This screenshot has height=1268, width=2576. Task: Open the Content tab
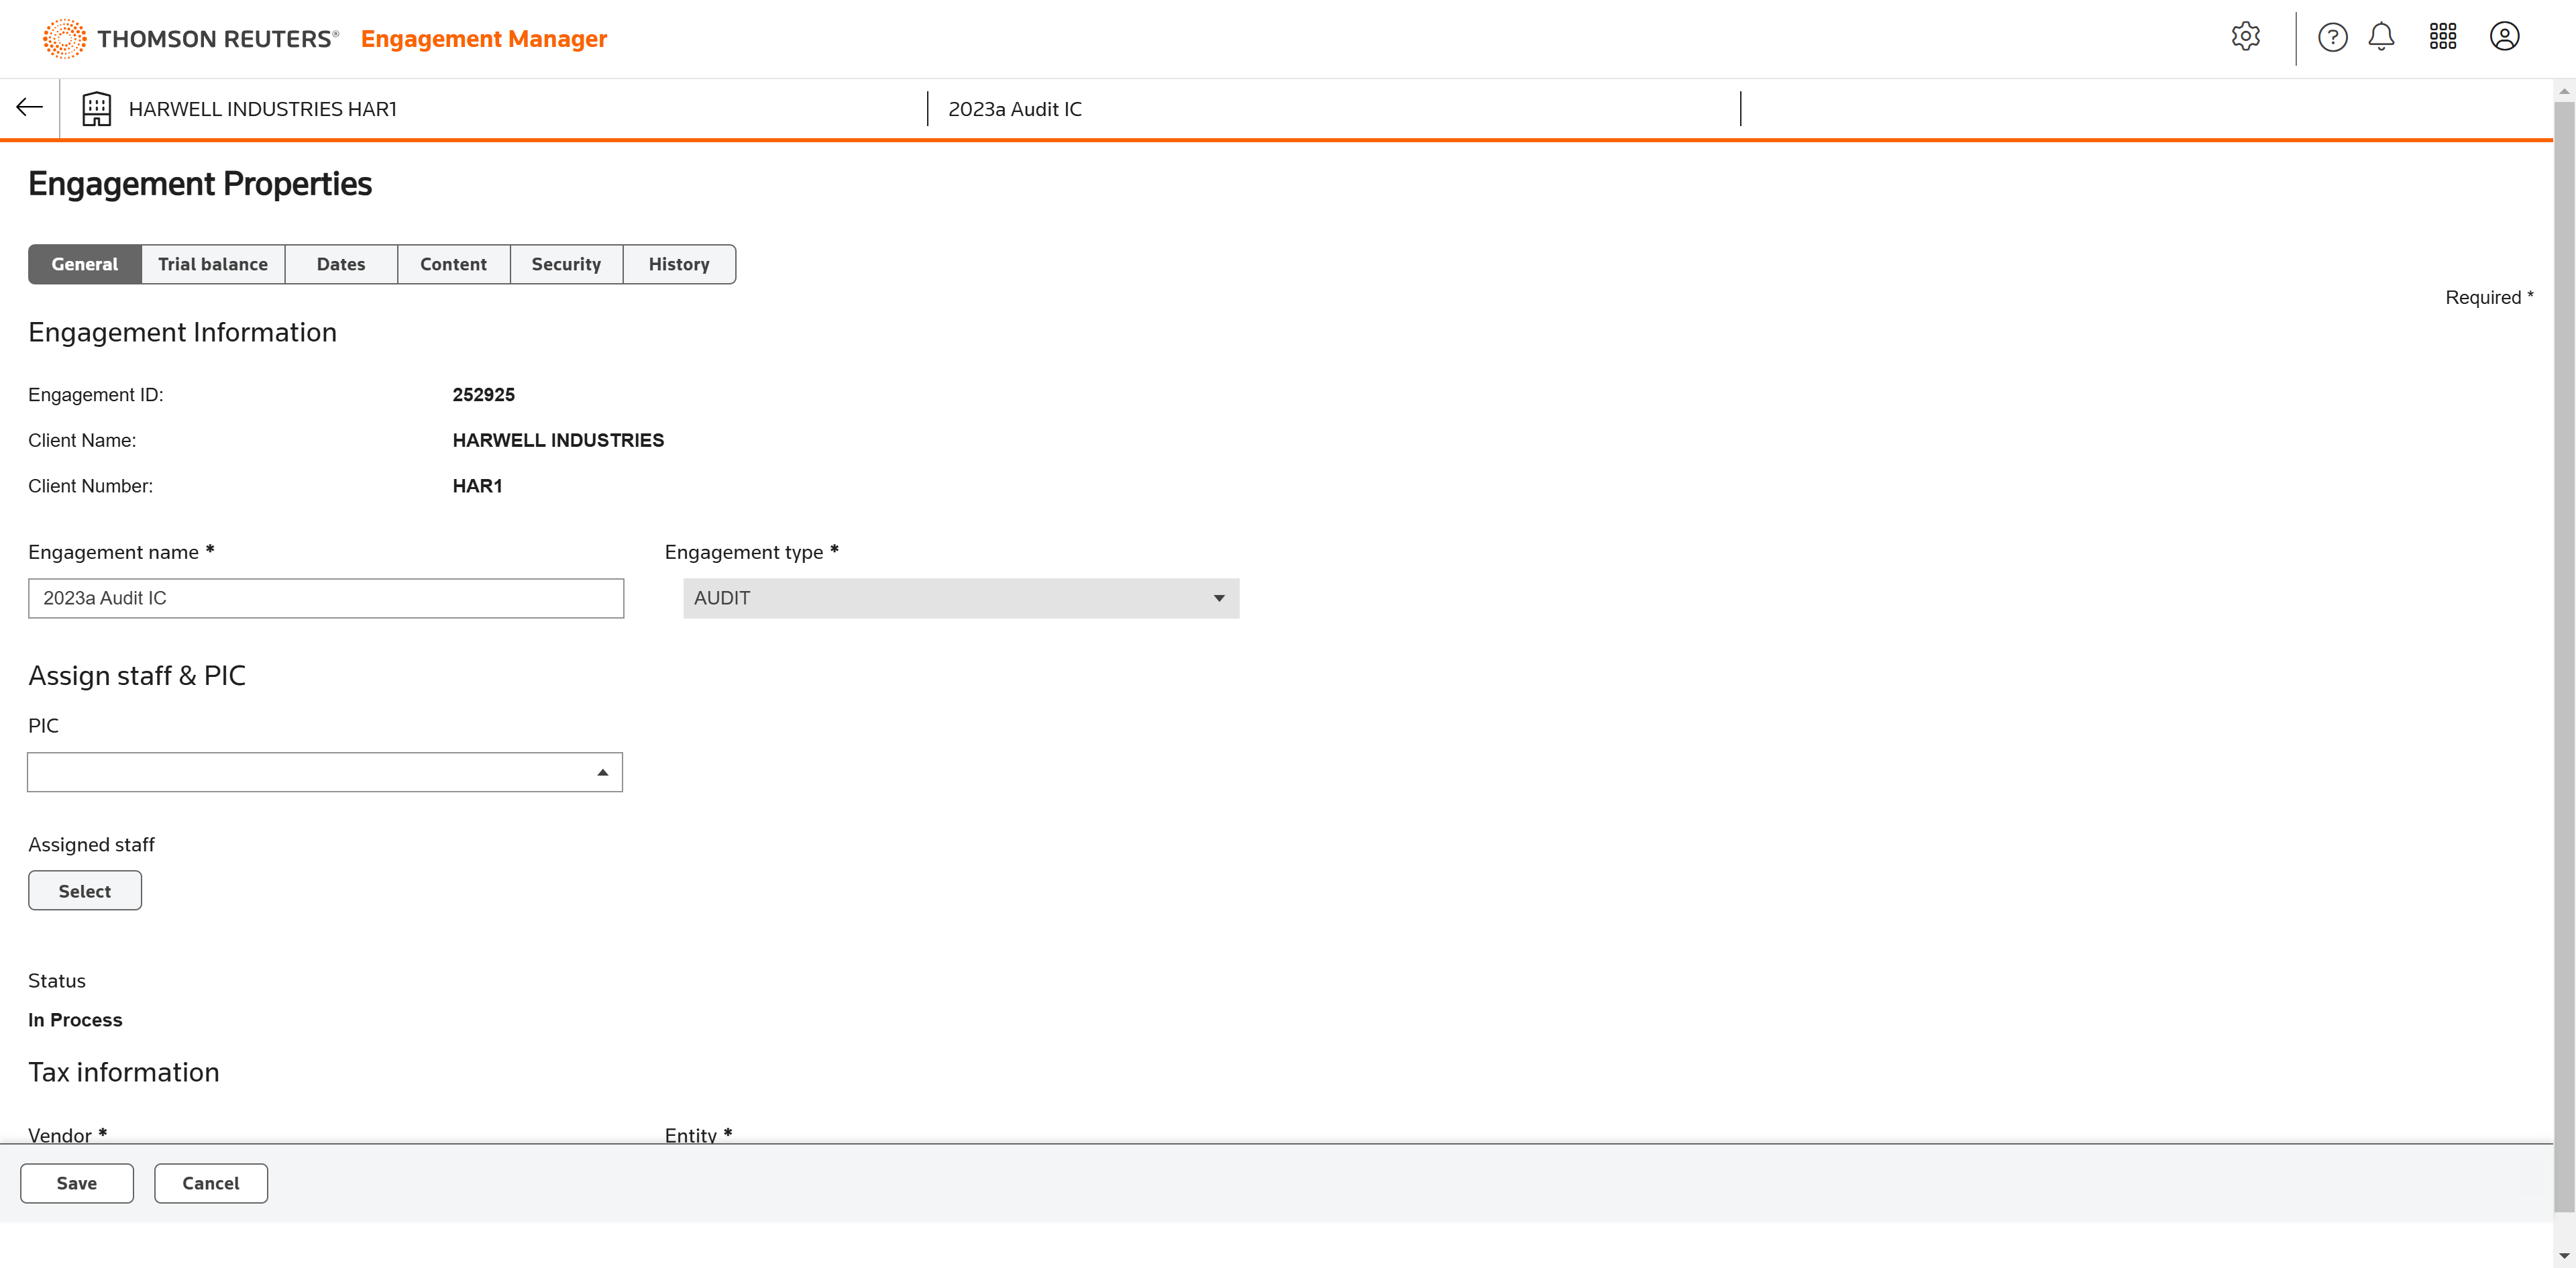point(453,264)
